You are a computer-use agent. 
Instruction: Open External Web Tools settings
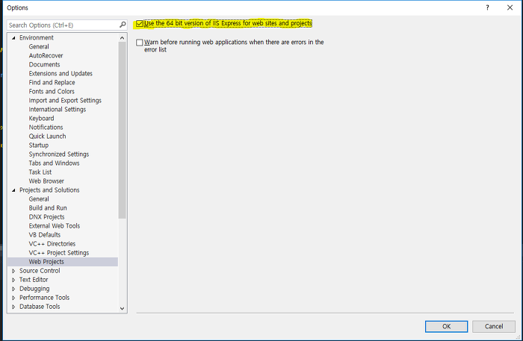pyautogui.click(x=55, y=226)
